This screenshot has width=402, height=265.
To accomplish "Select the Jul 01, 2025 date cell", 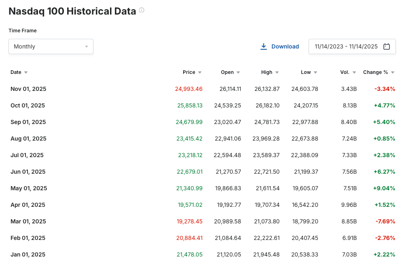I will [x=27, y=155].
